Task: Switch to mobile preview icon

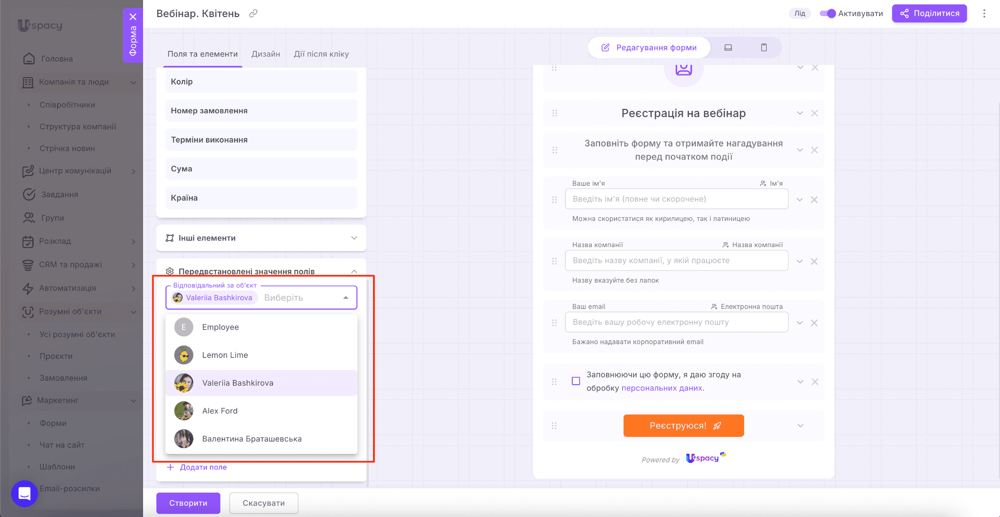Action: click(764, 47)
